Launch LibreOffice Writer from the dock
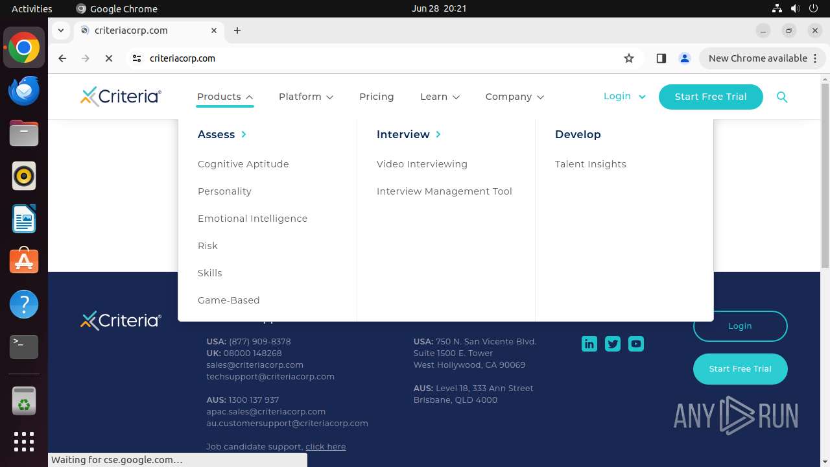This screenshot has height=467, width=830. tap(24, 219)
